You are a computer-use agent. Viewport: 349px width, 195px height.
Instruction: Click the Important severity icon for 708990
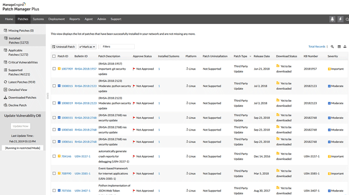tap(329, 174)
